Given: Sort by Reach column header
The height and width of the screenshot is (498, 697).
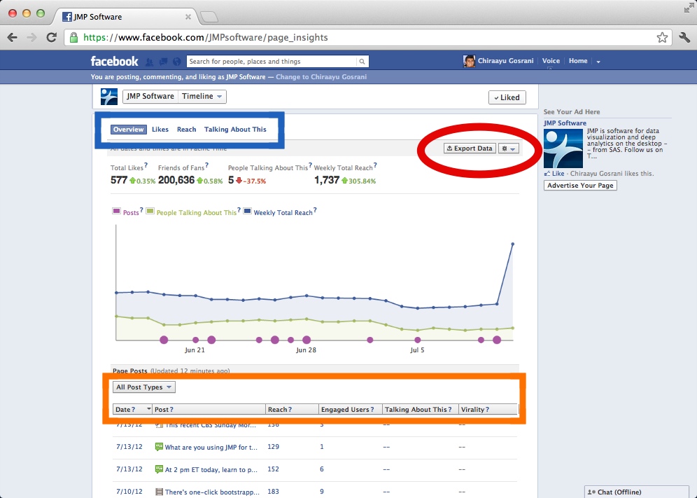Looking at the screenshot, I should pyautogui.click(x=292, y=410).
